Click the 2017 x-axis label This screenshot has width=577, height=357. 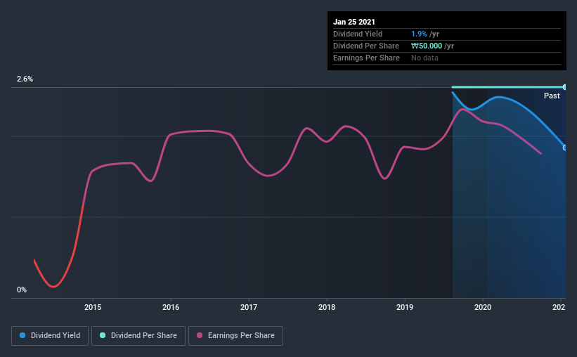click(x=249, y=307)
